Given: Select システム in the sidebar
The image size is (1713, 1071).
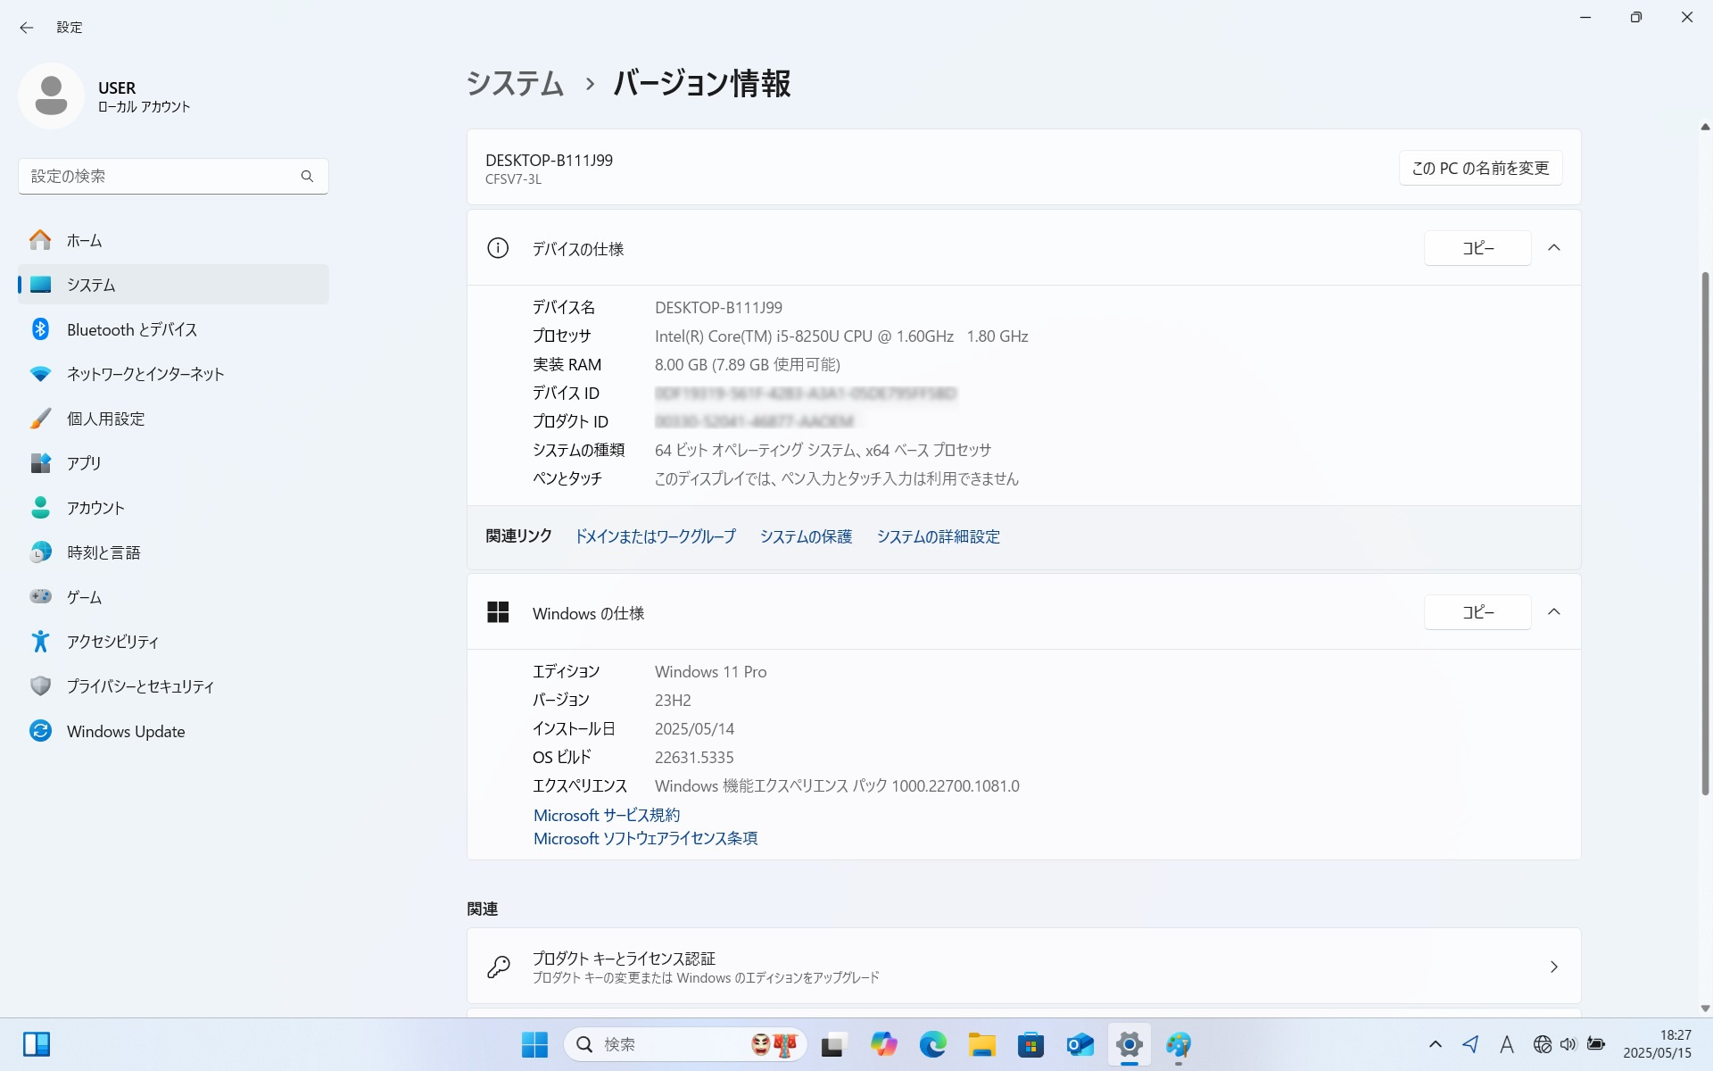Looking at the screenshot, I should (173, 285).
